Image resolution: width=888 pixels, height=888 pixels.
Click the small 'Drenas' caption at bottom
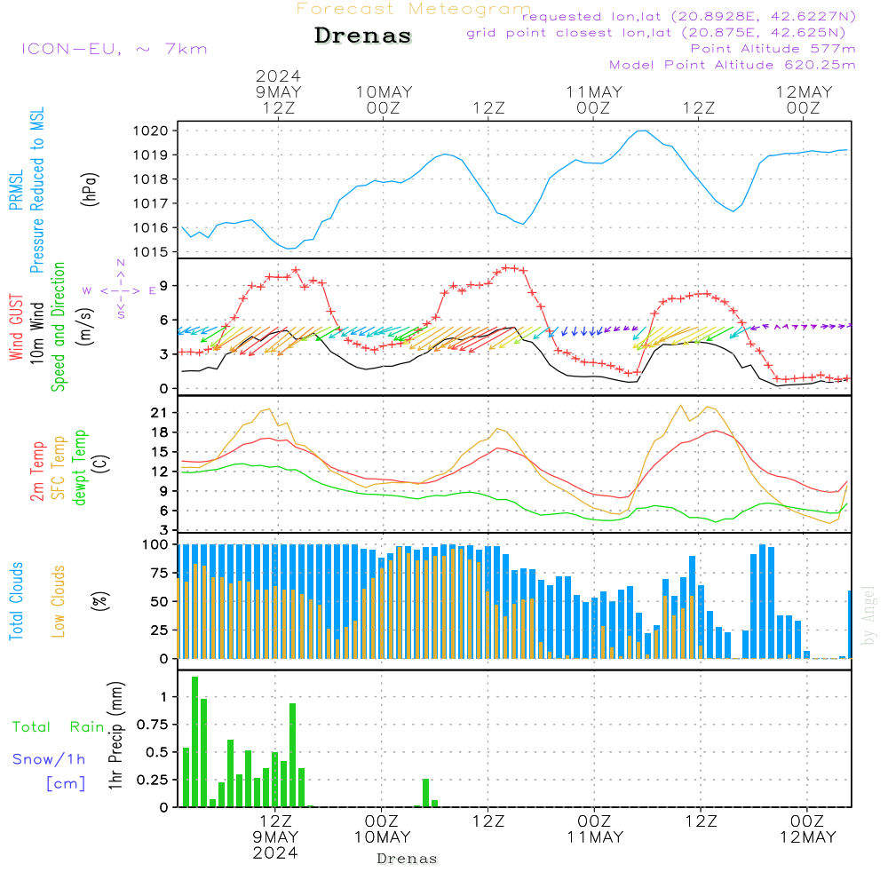[407, 859]
